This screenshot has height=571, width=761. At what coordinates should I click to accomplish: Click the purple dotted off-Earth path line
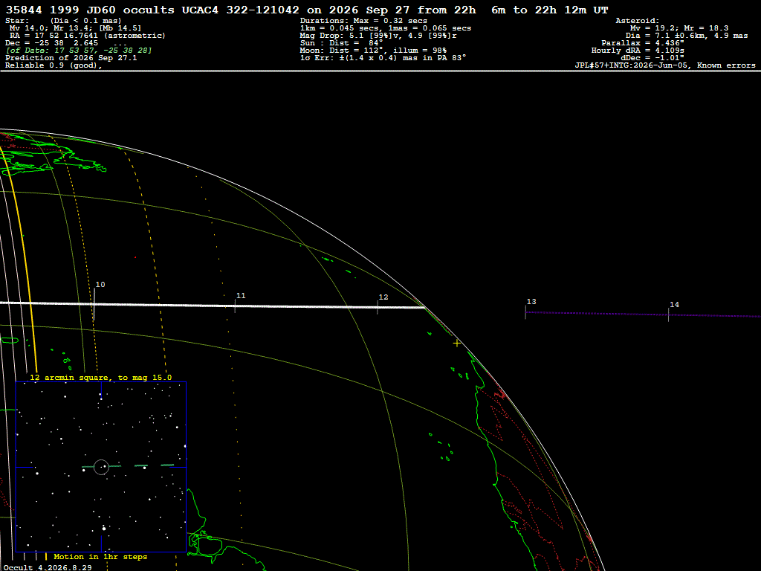[x=643, y=314]
